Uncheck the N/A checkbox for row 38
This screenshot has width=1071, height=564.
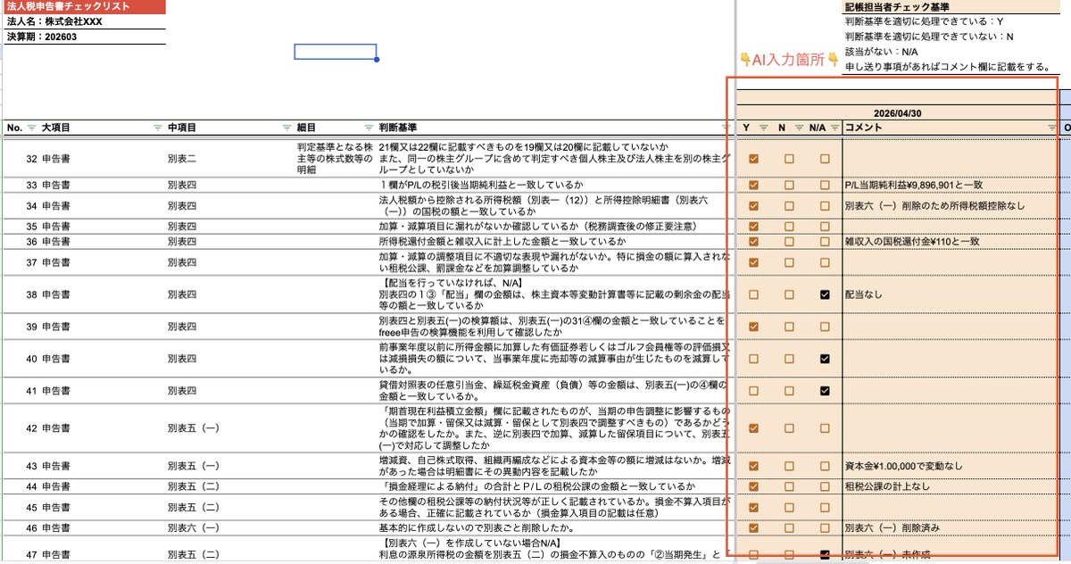point(825,294)
